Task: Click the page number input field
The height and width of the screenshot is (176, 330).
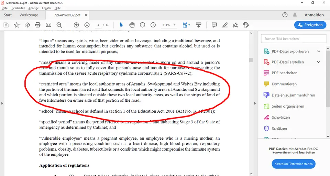Action: tap(98, 25)
